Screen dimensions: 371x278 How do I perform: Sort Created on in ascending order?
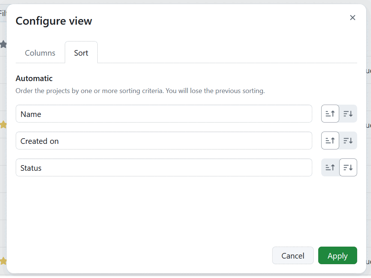coord(330,140)
